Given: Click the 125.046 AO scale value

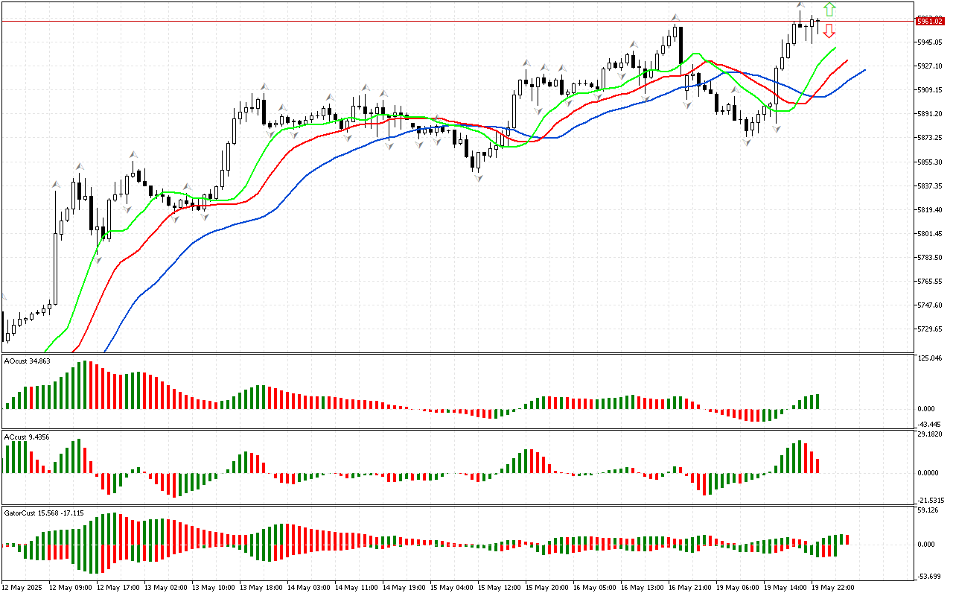Looking at the screenshot, I should click(x=931, y=359).
